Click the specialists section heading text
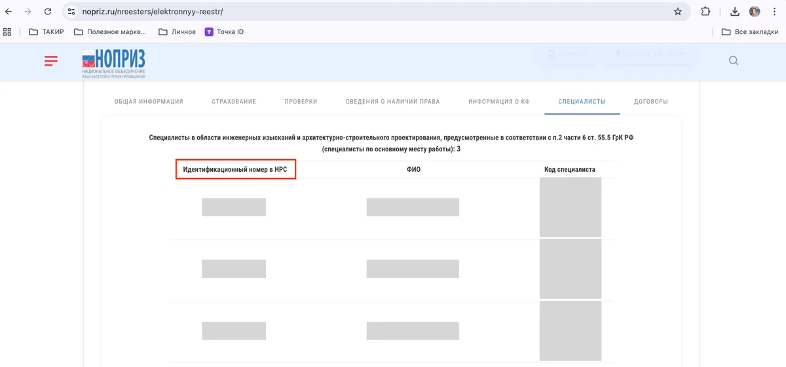Screen dimensions: 786x367 391,144
